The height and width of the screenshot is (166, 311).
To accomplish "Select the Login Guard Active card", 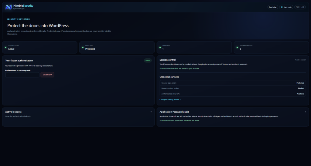I will click(40, 47).
